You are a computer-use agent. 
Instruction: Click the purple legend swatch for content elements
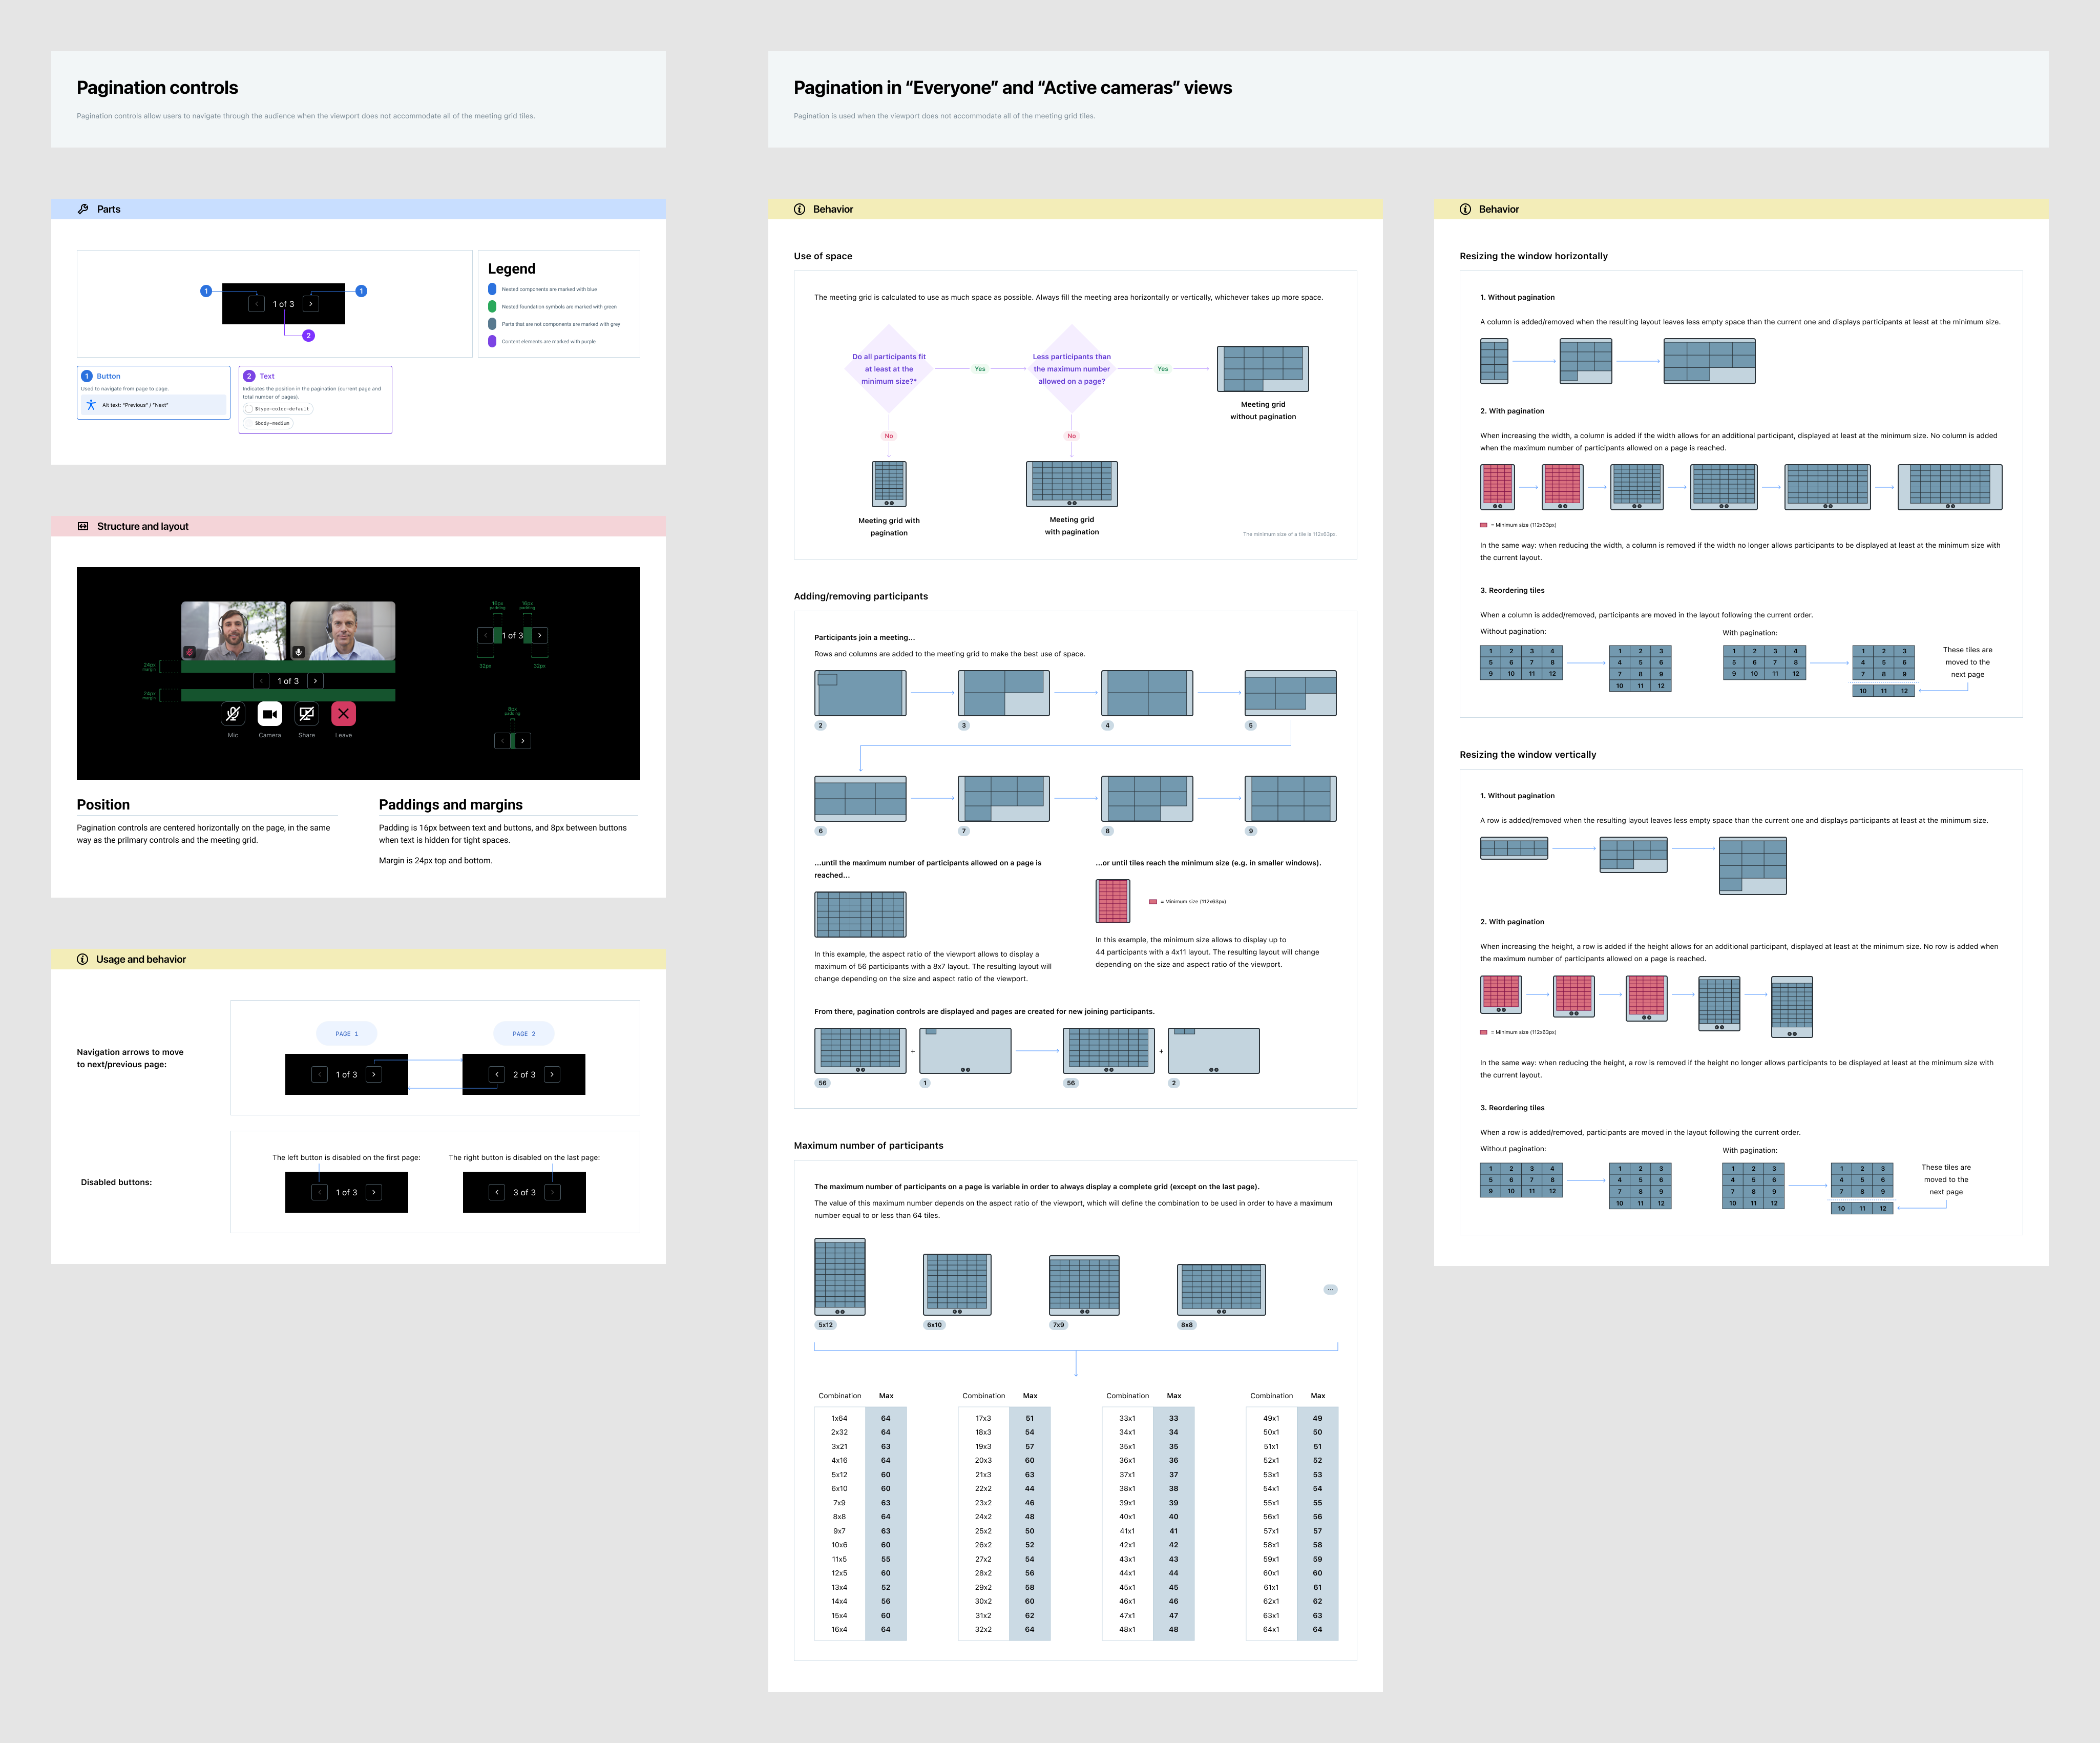pyautogui.click(x=492, y=341)
